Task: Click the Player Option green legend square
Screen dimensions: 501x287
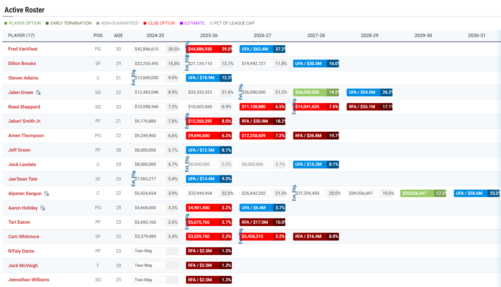Action: tap(6, 23)
